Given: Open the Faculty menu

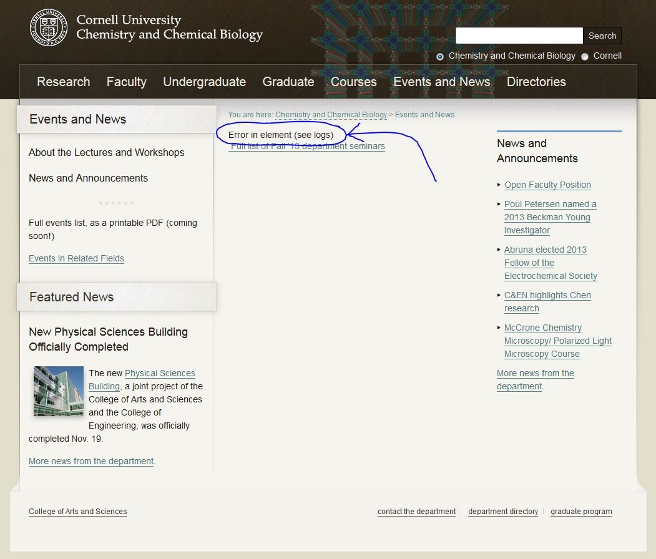Looking at the screenshot, I should 126,82.
